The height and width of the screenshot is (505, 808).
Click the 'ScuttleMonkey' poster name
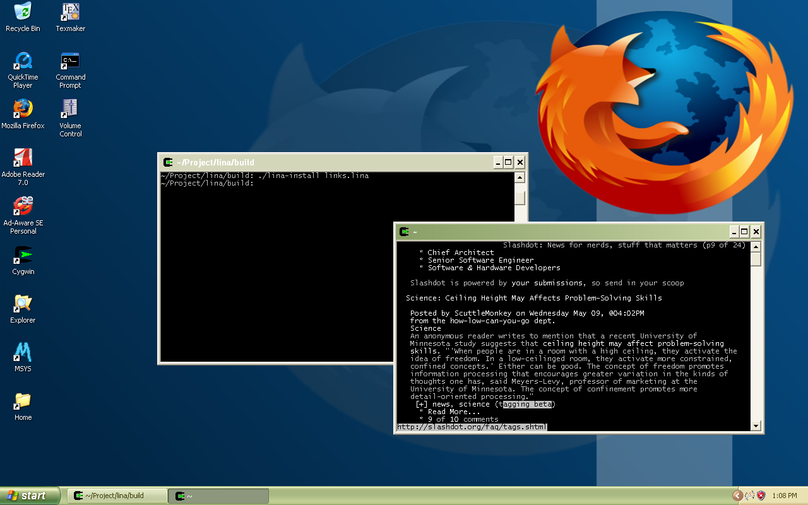point(483,313)
